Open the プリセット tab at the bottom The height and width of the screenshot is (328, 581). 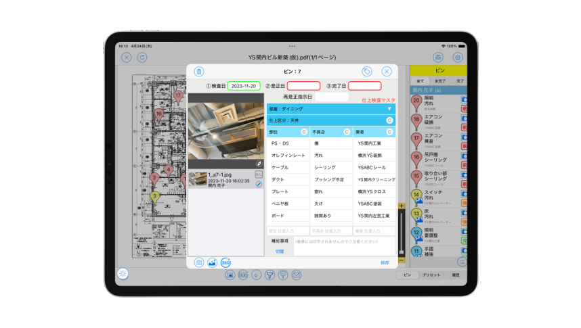coord(431,275)
